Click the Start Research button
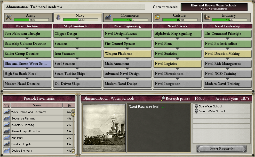 pos(221,149)
